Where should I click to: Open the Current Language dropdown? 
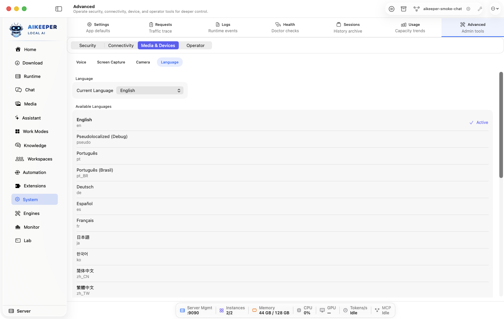click(150, 90)
